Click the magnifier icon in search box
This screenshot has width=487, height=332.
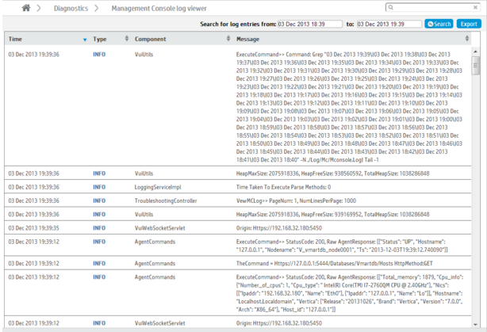391,8
